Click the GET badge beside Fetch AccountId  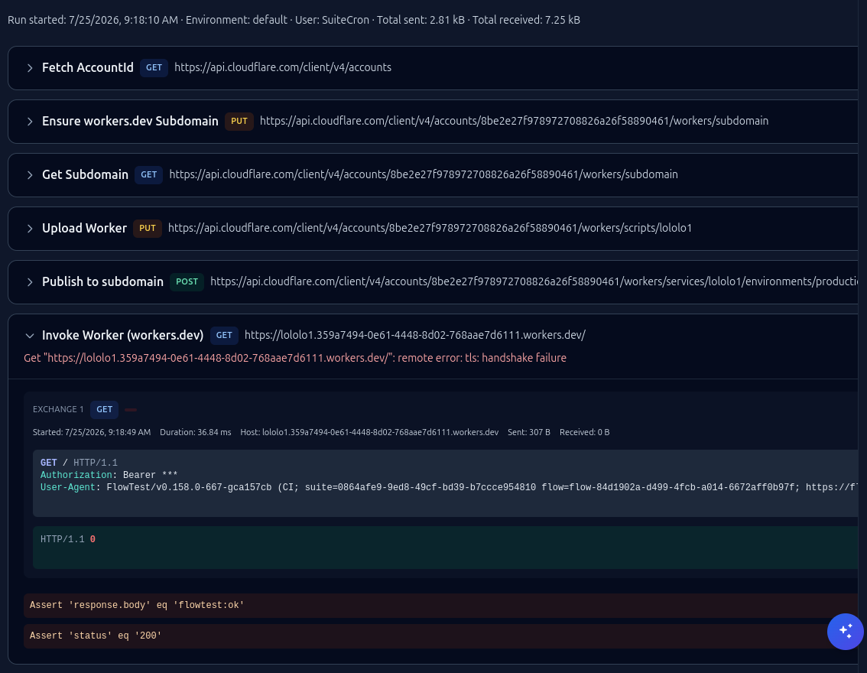click(x=154, y=67)
